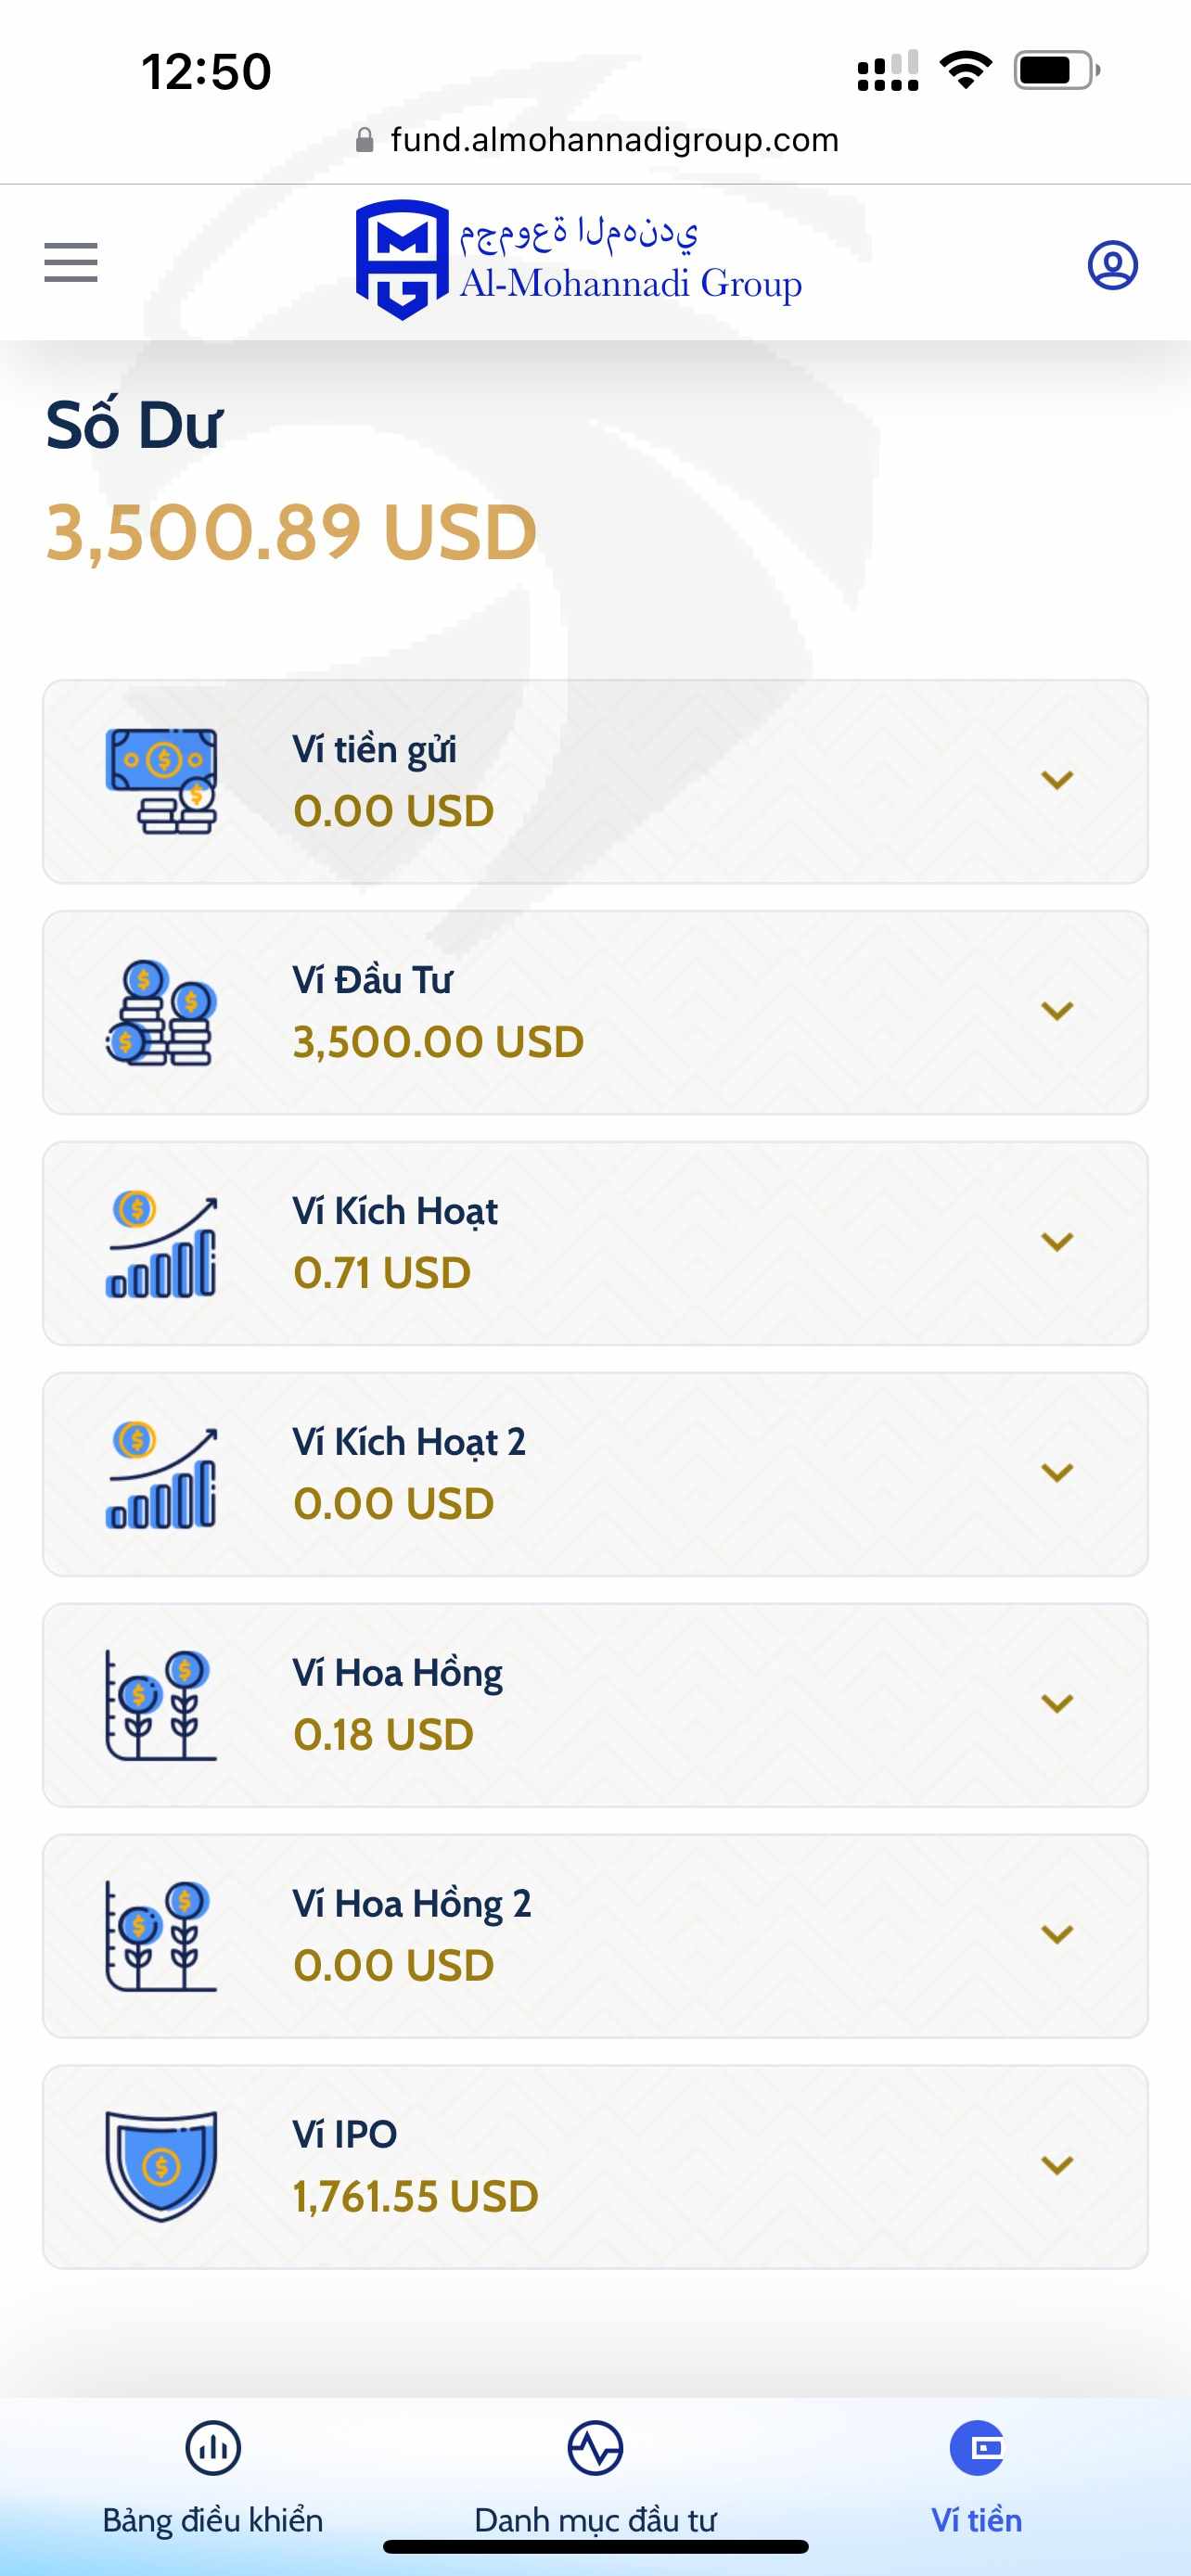The image size is (1191, 2576).
Task: Tap the Al-Mohannadi Group shield logo
Action: 402,260
